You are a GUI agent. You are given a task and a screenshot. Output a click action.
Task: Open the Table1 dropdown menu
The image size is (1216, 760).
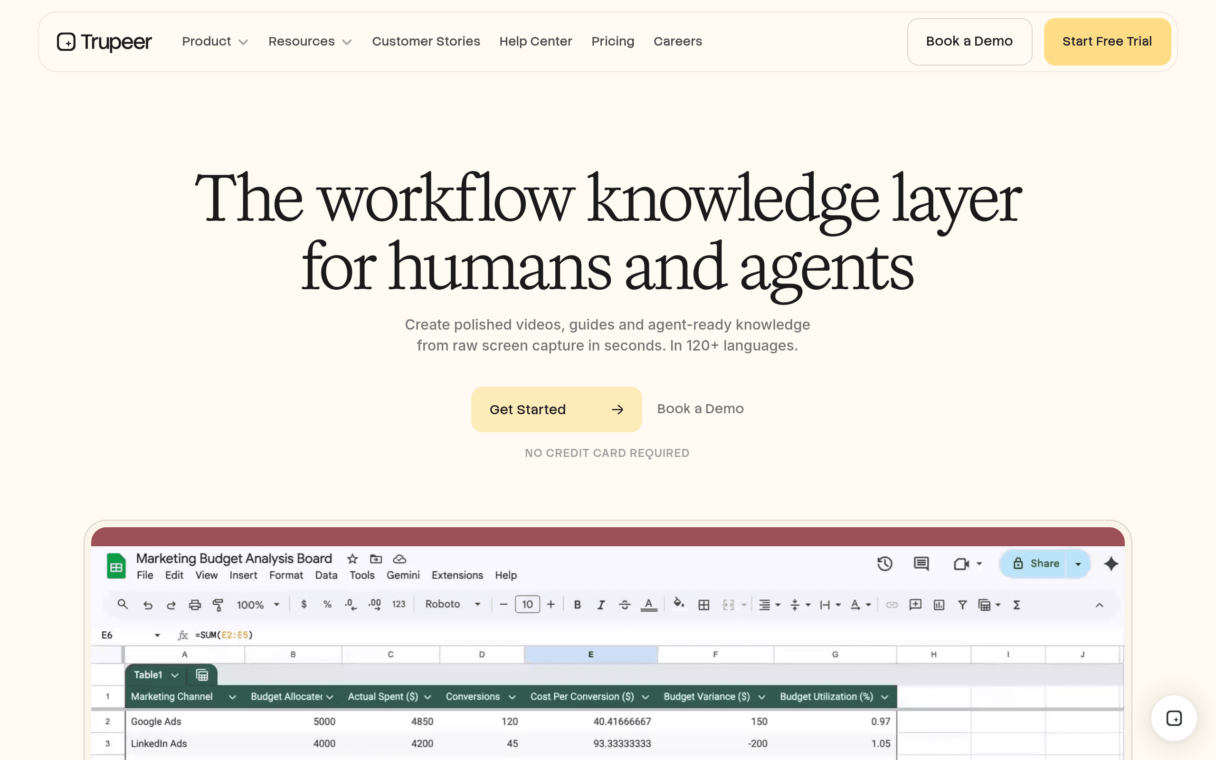pos(174,675)
